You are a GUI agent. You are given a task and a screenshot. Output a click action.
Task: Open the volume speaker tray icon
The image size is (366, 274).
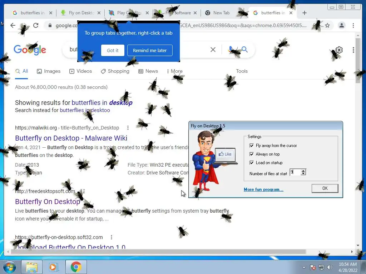click(x=330, y=267)
